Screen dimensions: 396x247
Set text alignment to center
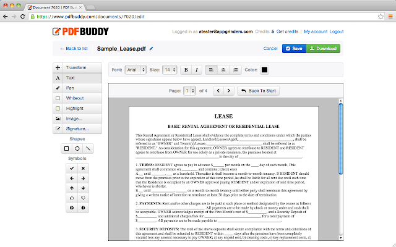[223, 70]
